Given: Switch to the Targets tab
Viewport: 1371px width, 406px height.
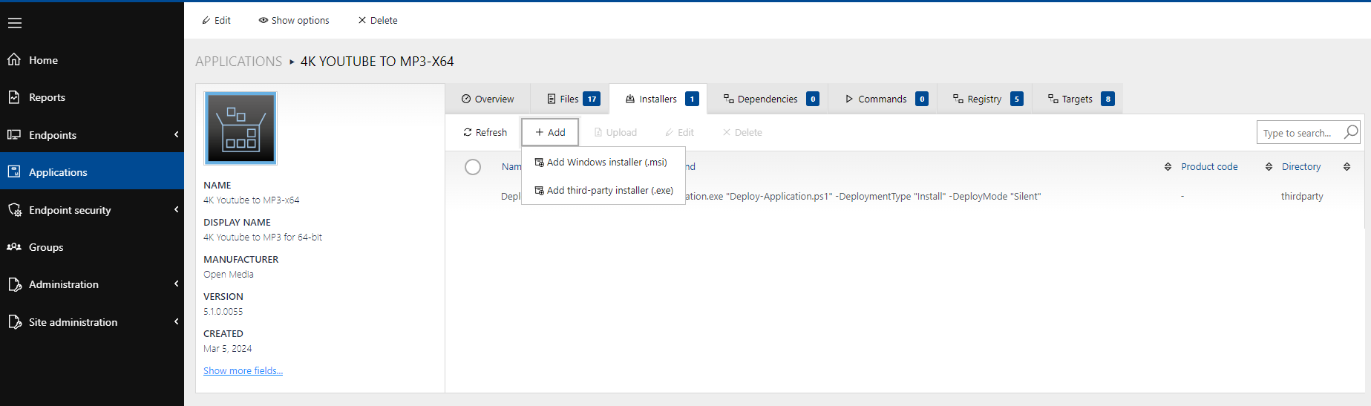Looking at the screenshot, I should [1078, 99].
